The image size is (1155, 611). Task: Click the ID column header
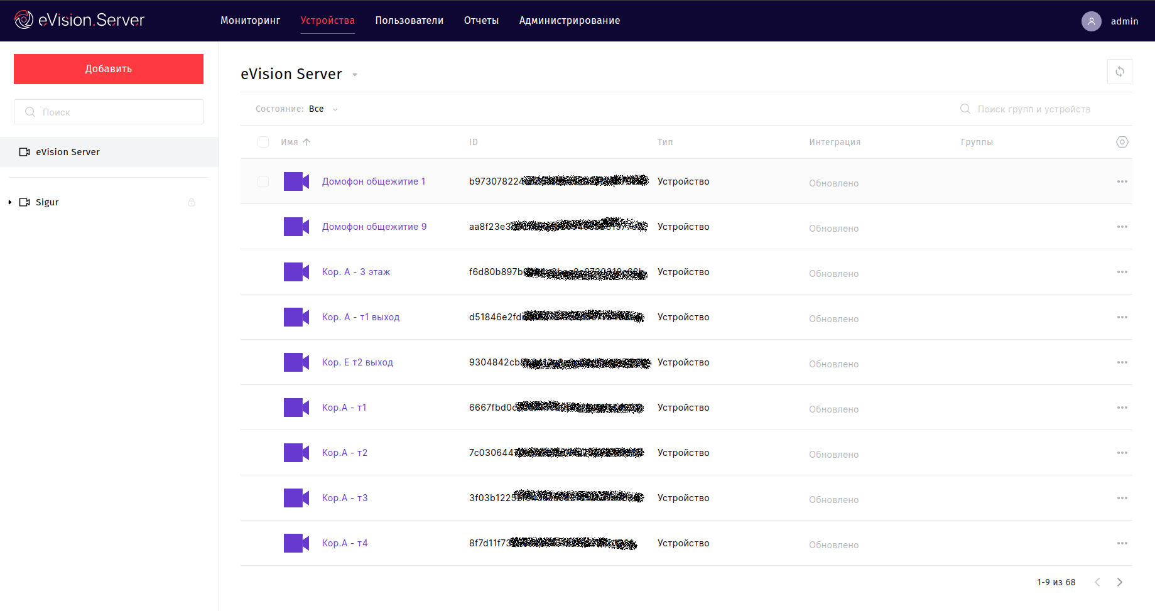point(474,142)
